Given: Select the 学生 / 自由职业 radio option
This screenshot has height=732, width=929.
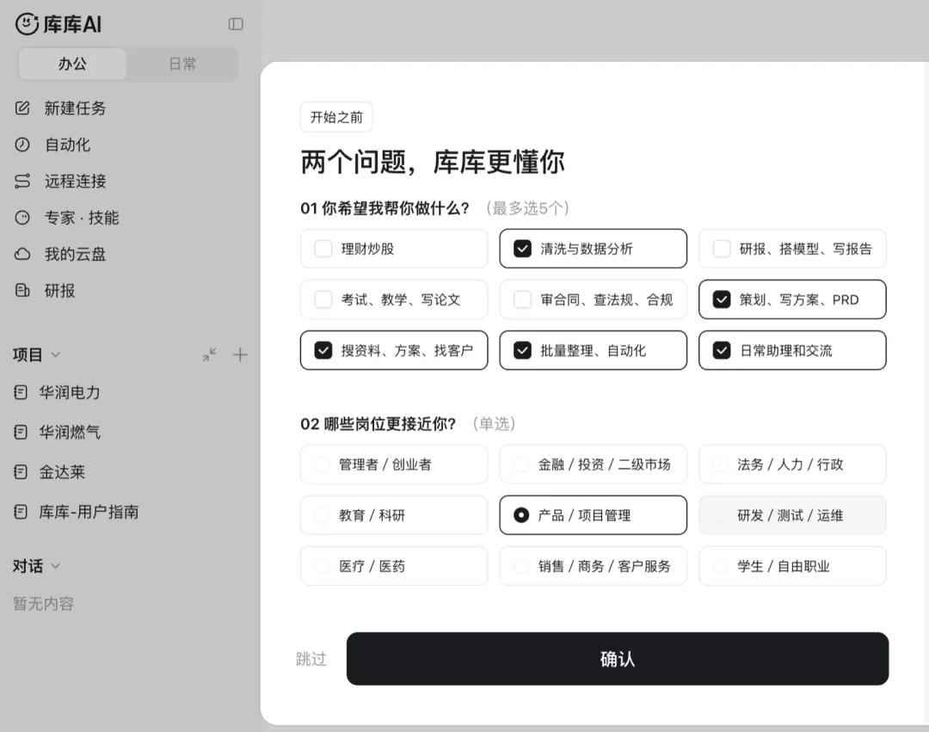Looking at the screenshot, I should [x=792, y=566].
